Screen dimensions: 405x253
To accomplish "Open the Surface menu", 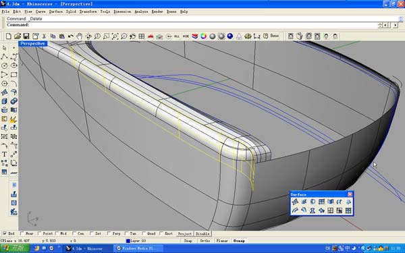I will (56, 11).
